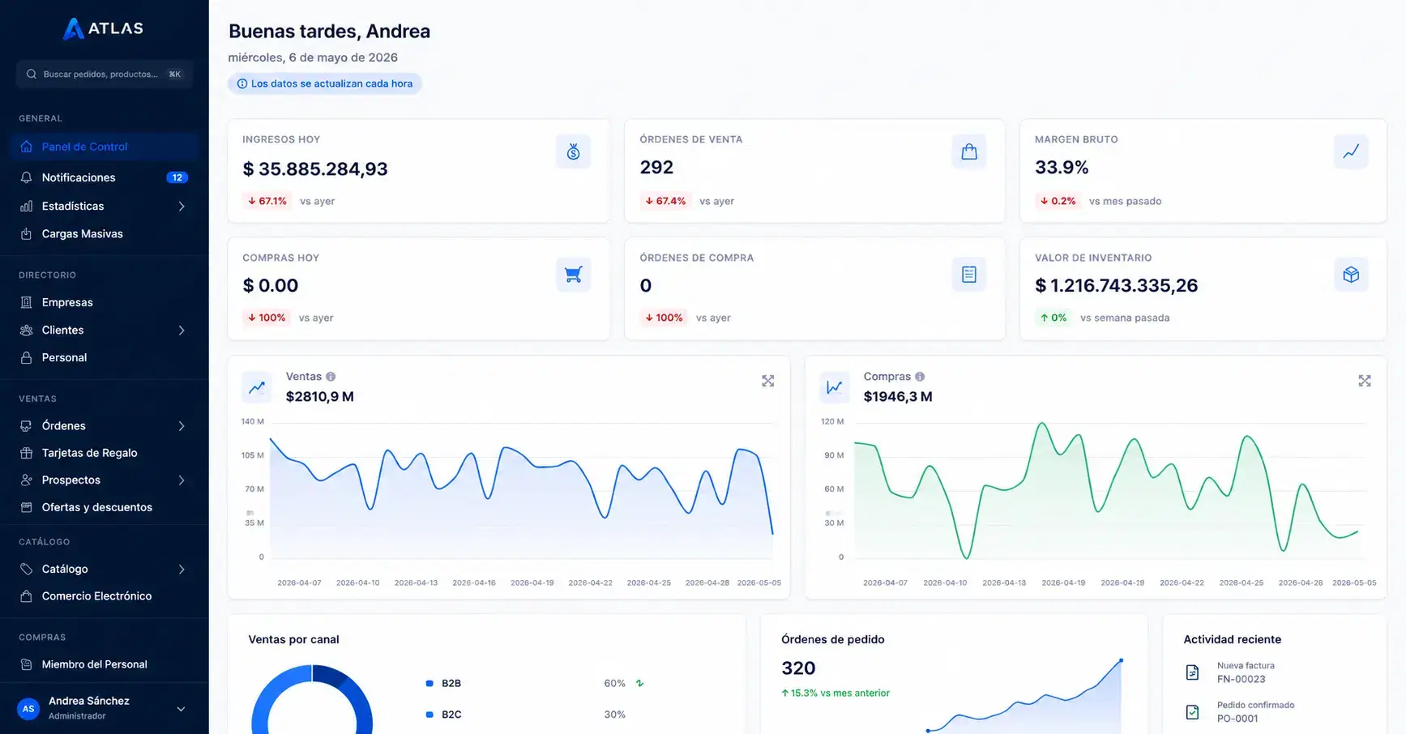Click the Catálogo tag icon
The height and width of the screenshot is (734, 1406).
(27, 569)
